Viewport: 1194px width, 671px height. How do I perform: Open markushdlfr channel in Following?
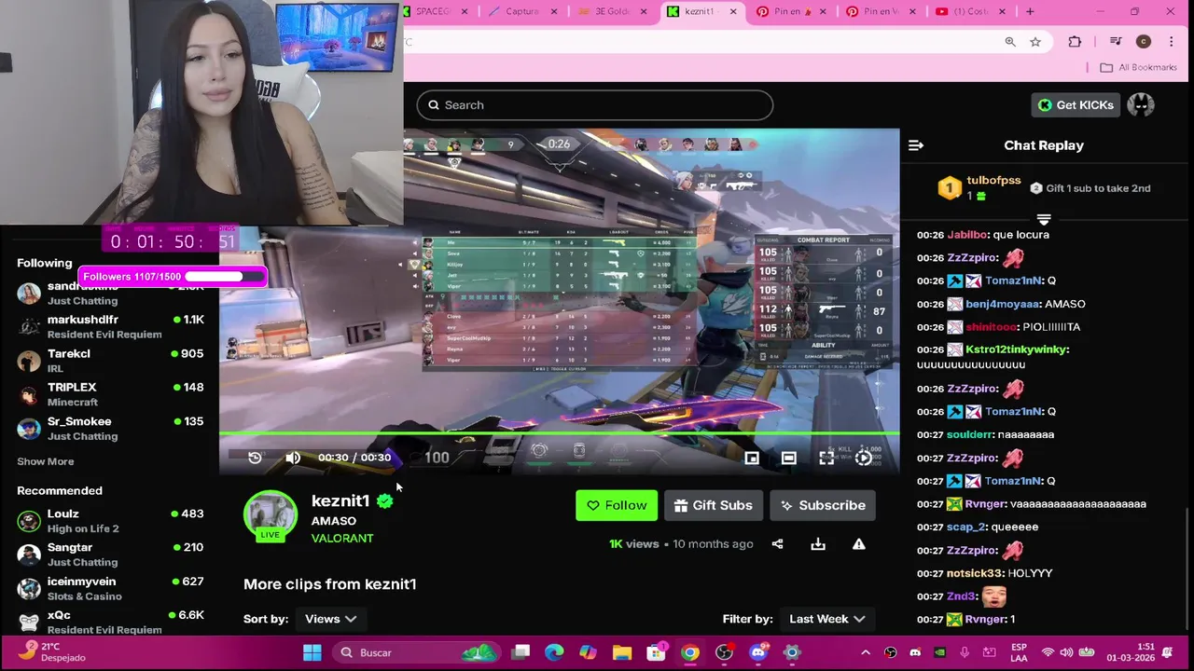coord(109,326)
